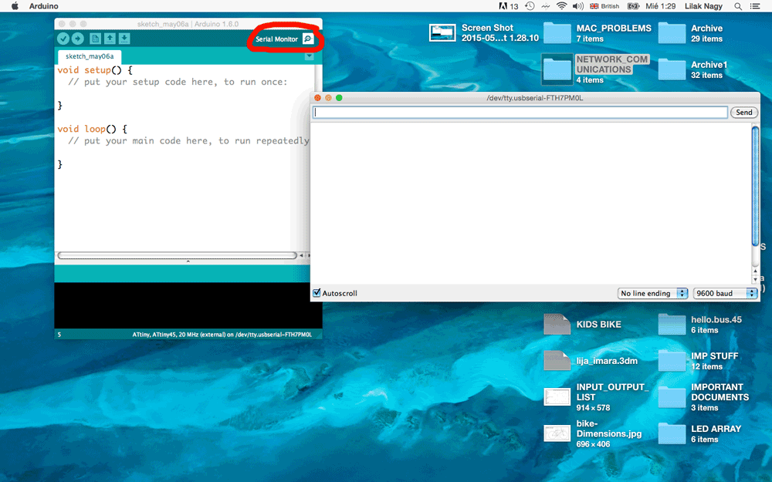The height and width of the screenshot is (482, 772).
Task: Select the hello.bus.45 folder icon
Action: [x=672, y=325]
